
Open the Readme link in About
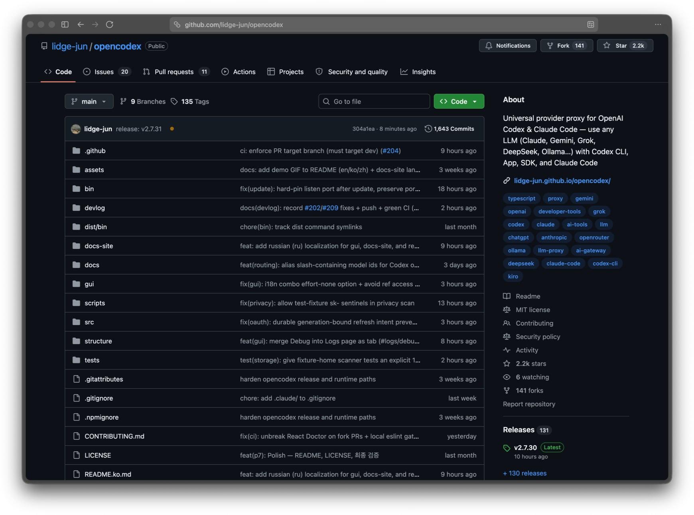click(x=528, y=296)
